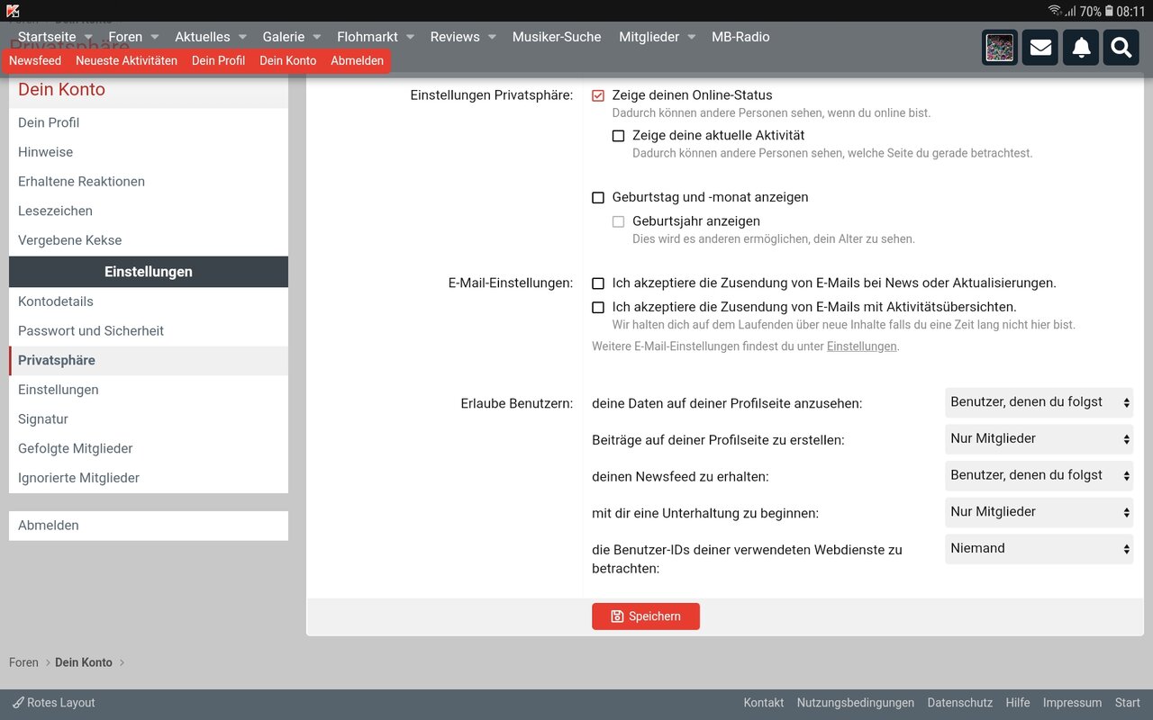Select Newsfeed in the red submenu

[35, 60]
